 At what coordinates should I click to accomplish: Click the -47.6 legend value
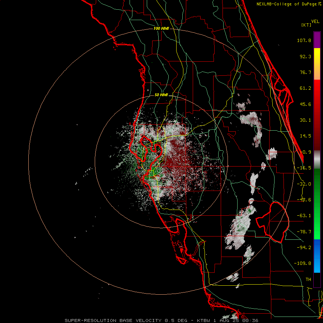click(304, 200)
